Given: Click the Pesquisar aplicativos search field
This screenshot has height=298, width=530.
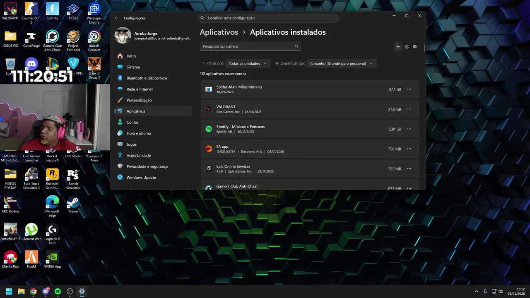Looking at the screenshot, I should (x=250, y=46).
